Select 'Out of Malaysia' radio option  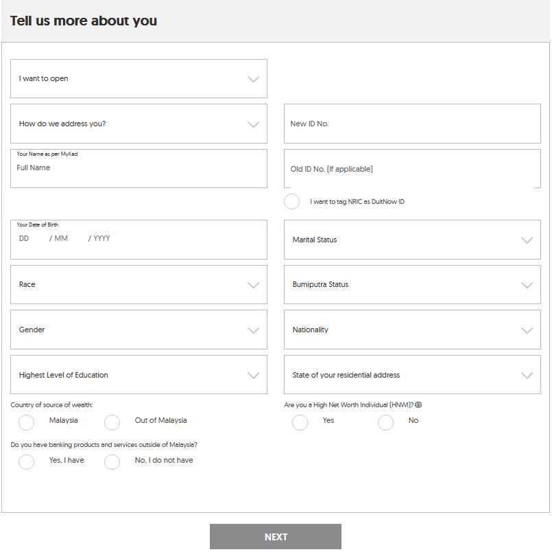pos(112,422)
